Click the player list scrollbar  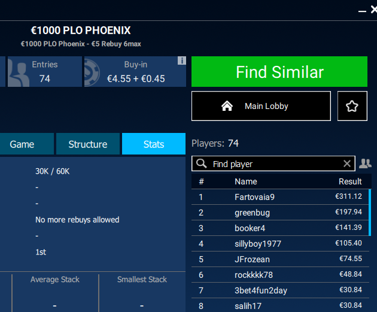tap(370, 213)
